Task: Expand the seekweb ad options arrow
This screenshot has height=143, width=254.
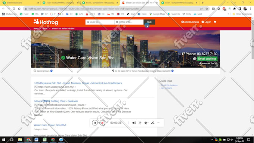Action: click(x=86, y=105)
